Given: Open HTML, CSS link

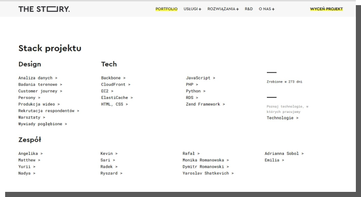Looking at the screenshot, I should [x=115, y=104].
